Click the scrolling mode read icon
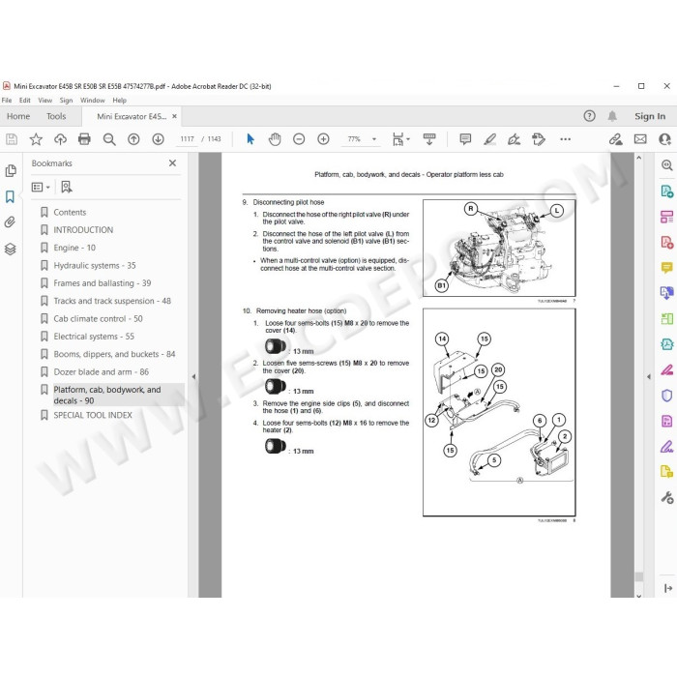This screenshot has width=677, height=677. coord(429,139)
